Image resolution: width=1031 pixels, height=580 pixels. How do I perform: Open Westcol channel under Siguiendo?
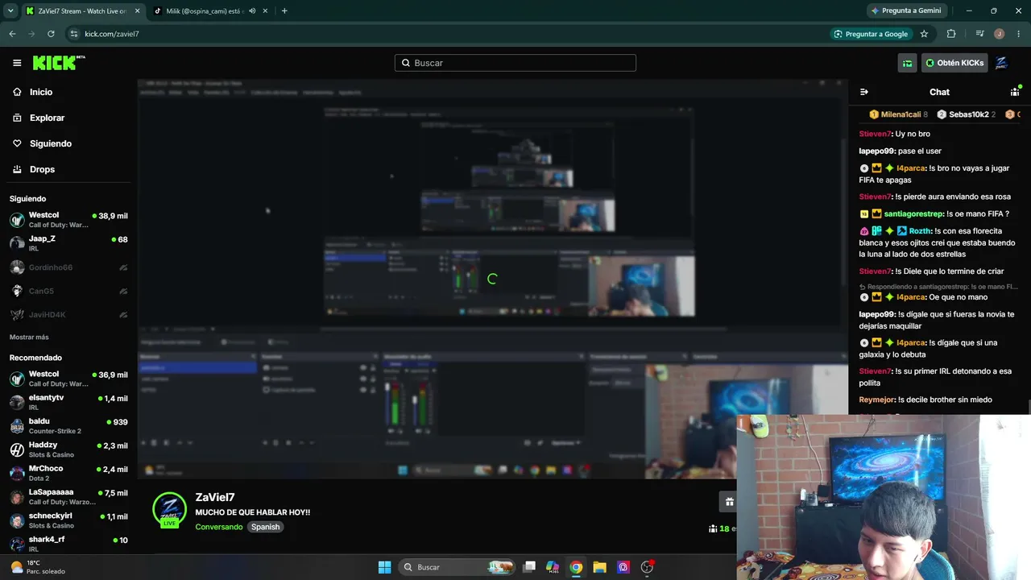(x=68, y=220)
